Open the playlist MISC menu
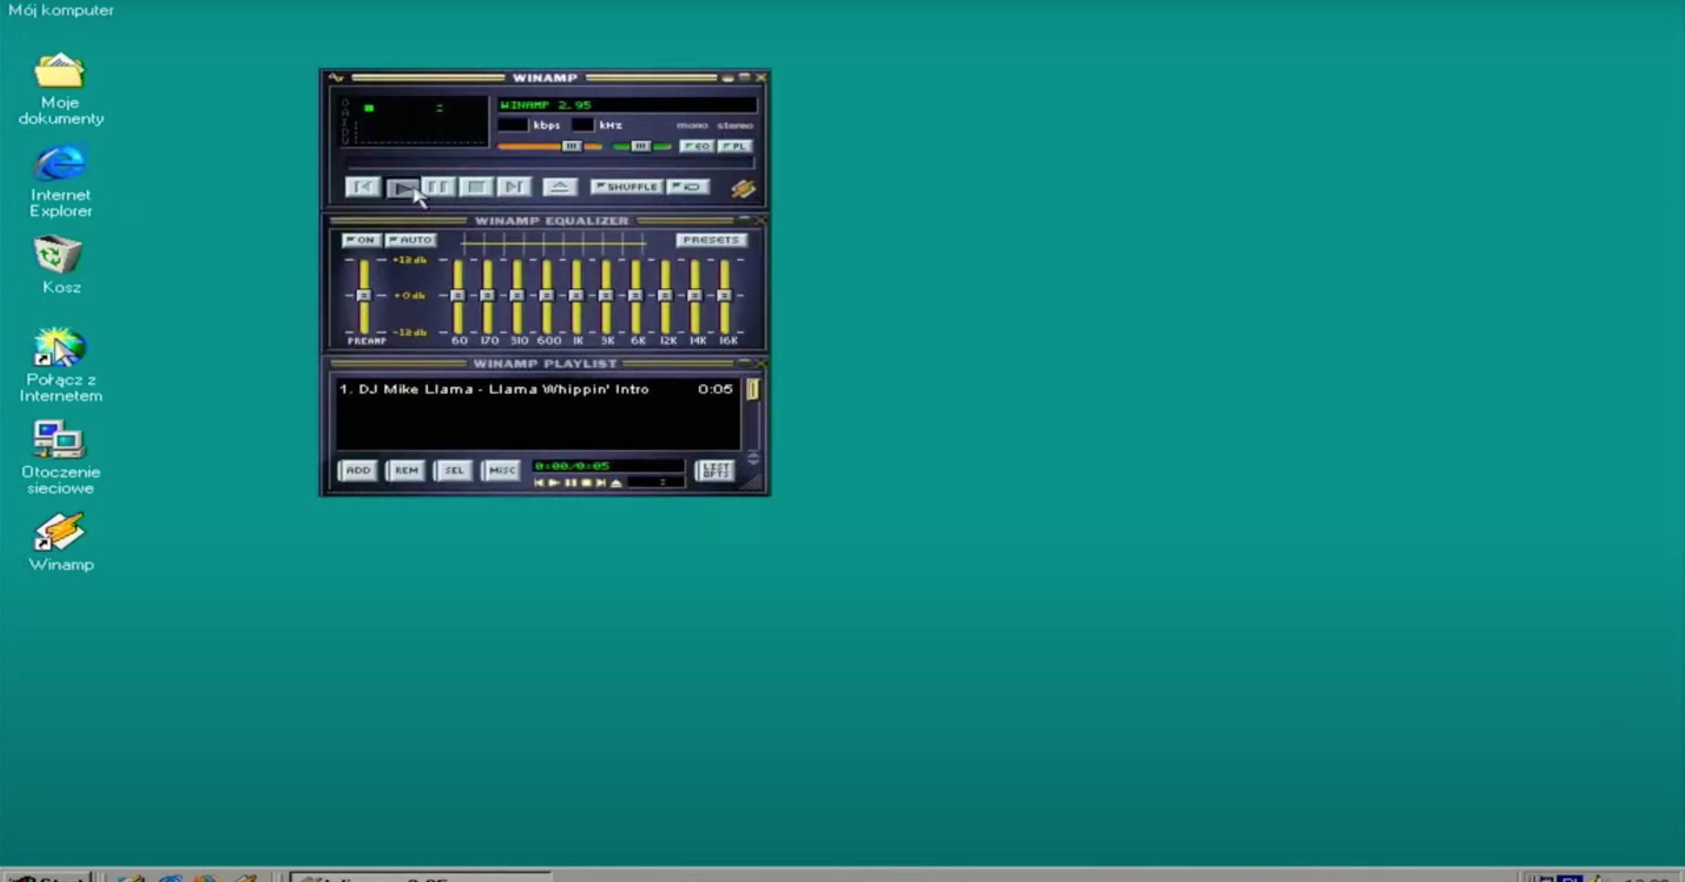This screenshot has height=882, width=1685. (x=502, y=470)
